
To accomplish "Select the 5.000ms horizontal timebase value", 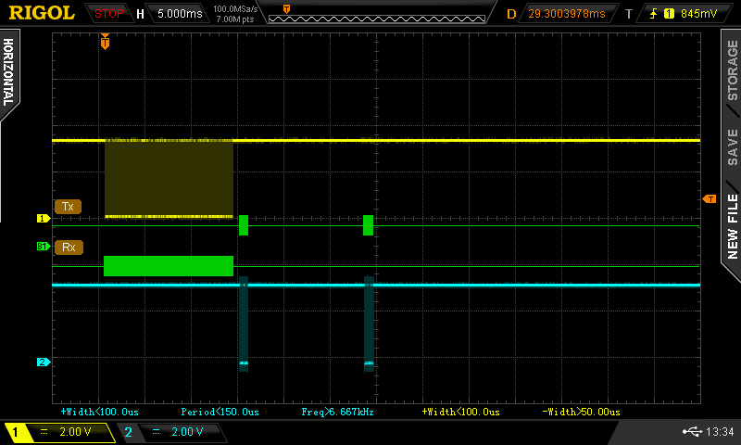I will tap(180, 14).
